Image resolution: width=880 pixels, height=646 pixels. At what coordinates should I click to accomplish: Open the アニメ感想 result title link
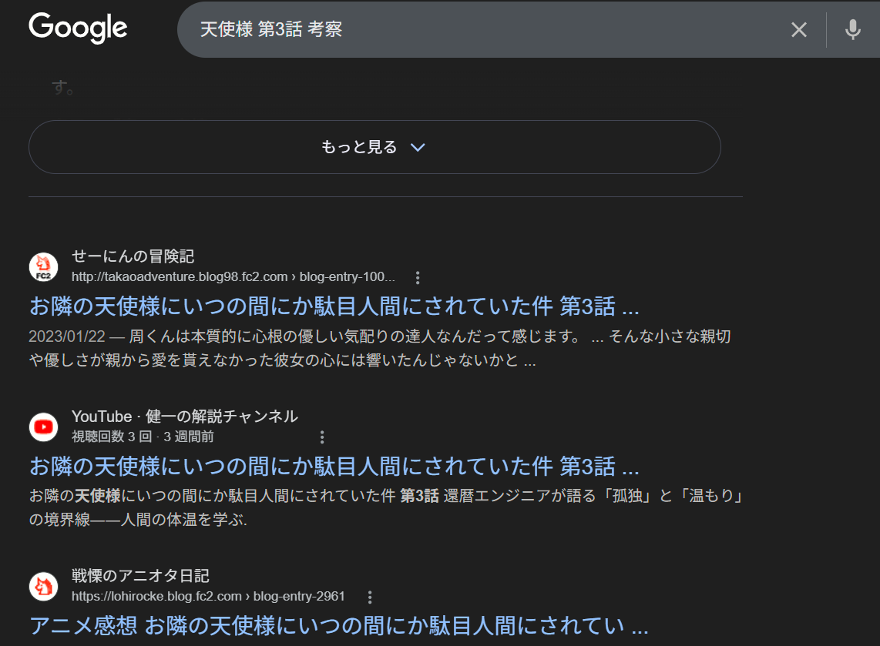pyautogui.click(x=338, y=625)
